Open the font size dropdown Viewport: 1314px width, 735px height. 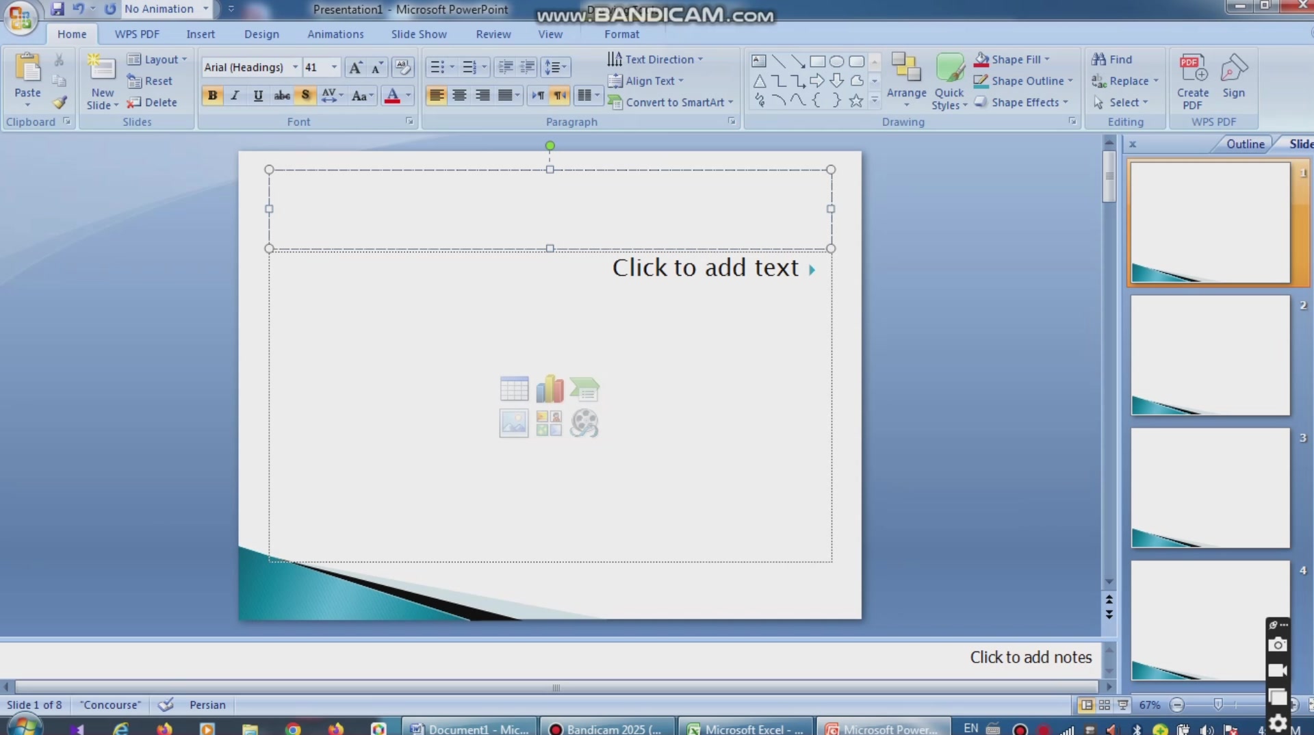pyautogui.click(x=334, y=67)
